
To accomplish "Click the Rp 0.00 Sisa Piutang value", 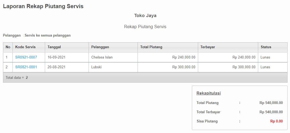I will (x=276, y=121).
